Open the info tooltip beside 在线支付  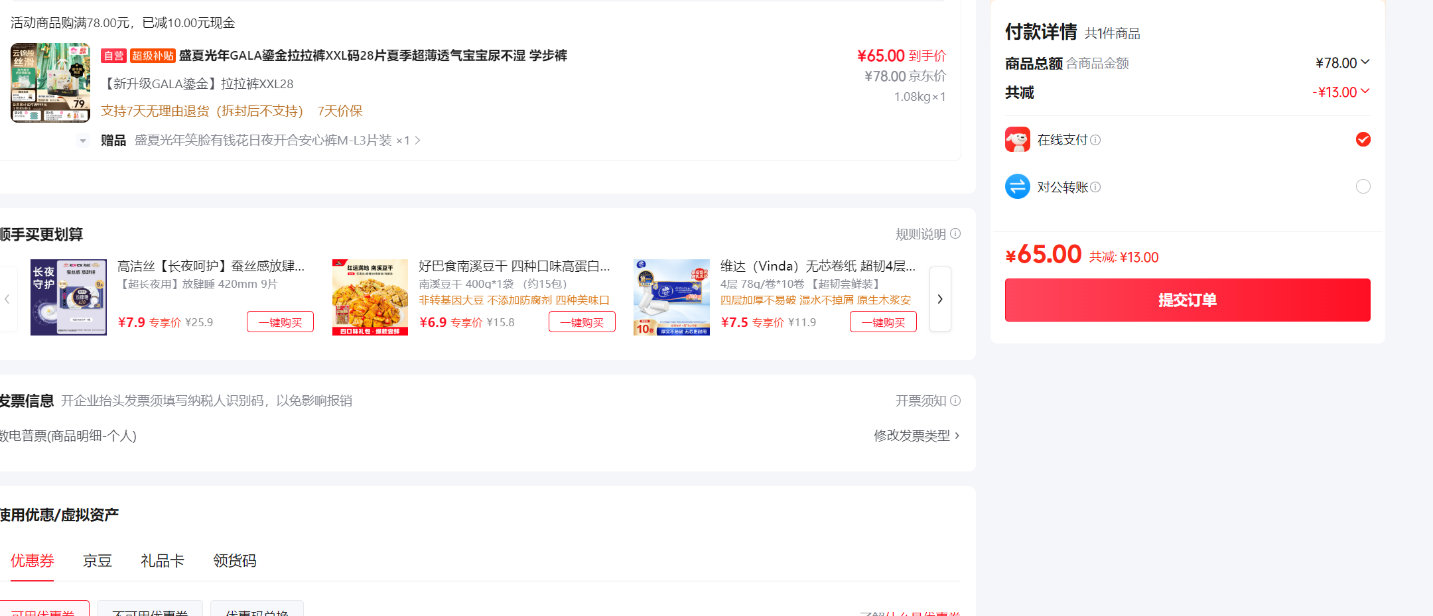1095,140
